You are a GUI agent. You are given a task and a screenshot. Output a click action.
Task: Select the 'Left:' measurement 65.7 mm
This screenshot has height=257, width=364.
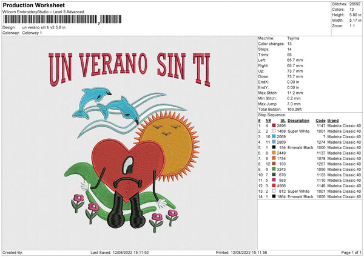[x=295, y=60]
